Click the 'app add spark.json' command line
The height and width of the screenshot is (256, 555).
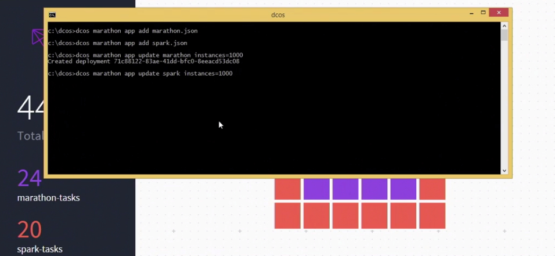(x=118, y=43)
